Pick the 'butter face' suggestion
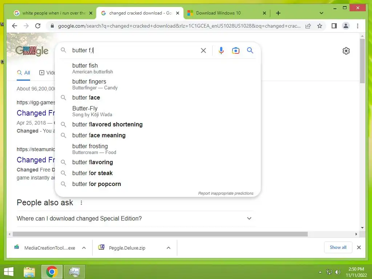 [158, 97]
